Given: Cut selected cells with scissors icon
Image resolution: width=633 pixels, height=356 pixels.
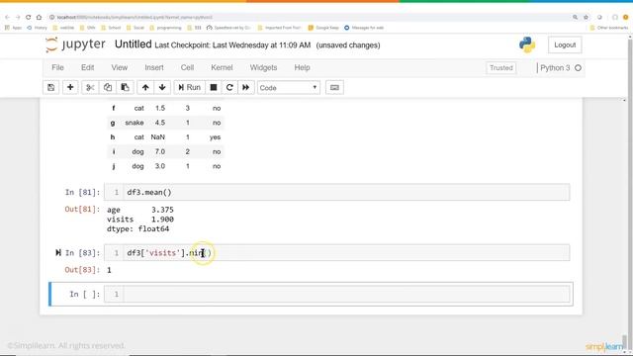Looking at the screenshot, I should pyautogui.click(x=90, y=88).
